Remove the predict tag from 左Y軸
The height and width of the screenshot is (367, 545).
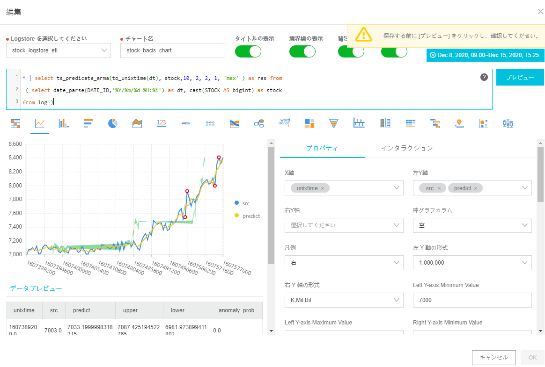[x=476, y=188]
